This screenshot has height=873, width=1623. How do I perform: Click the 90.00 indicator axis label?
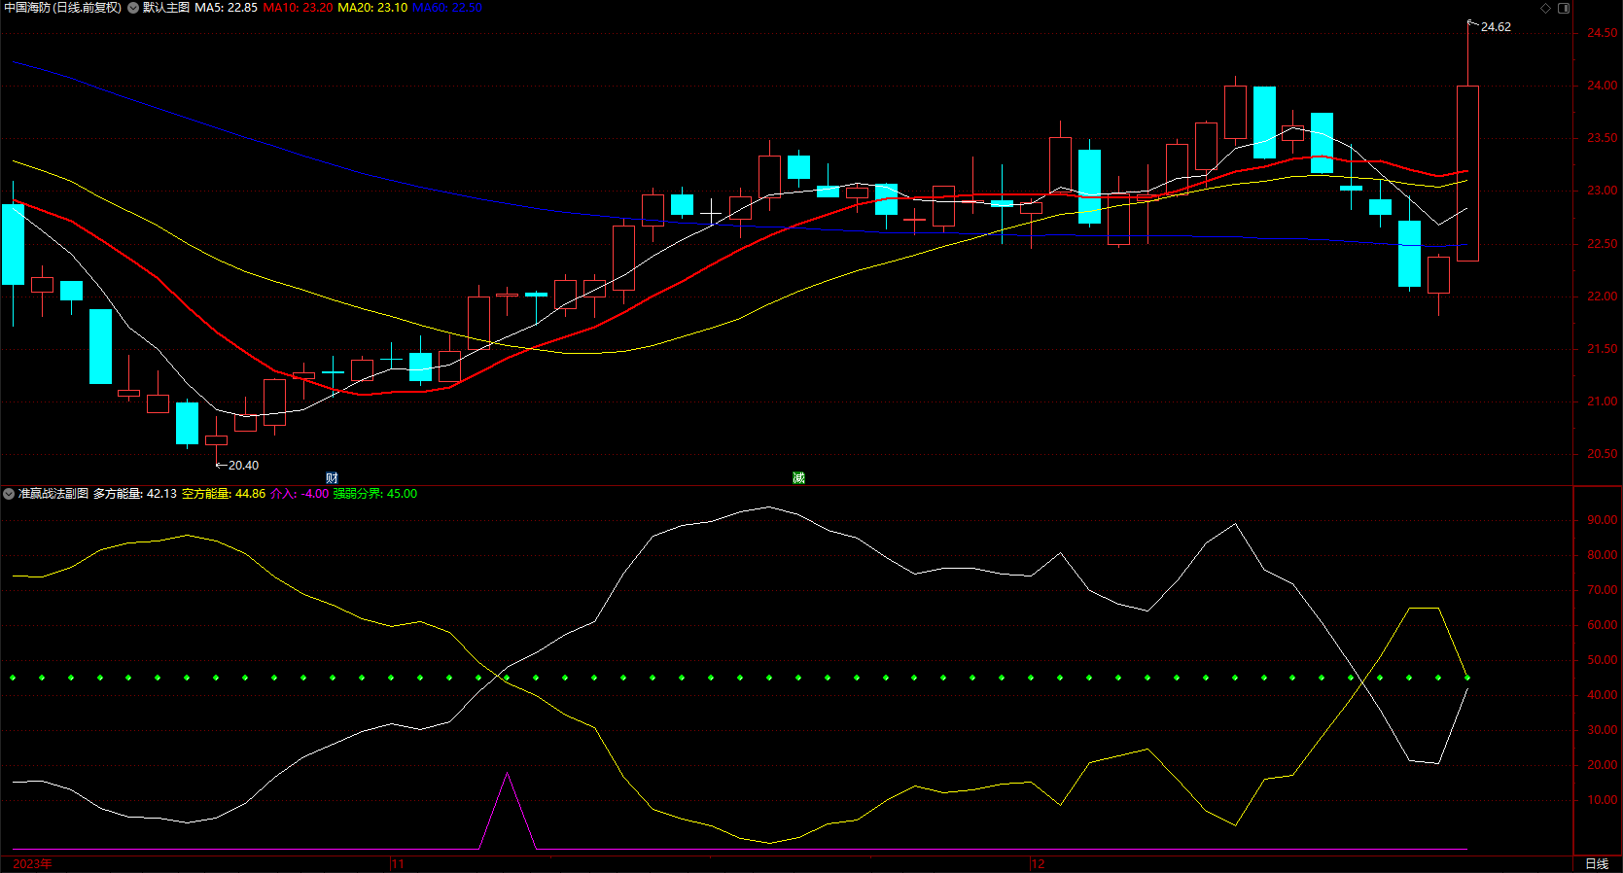(1603, 520)
